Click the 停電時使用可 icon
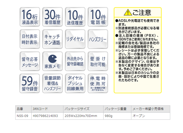This screenshot has height=133, width=183. pyautogui.click(x=98, y=84)
